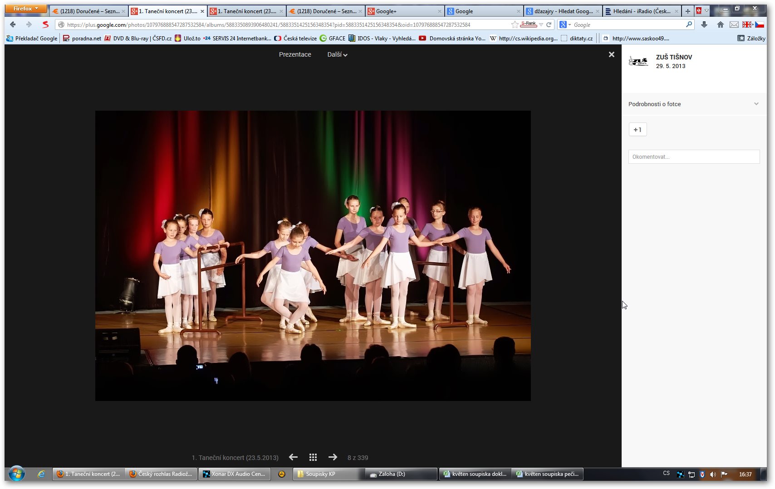This screenshot has width=775, height=489.
Task: Launch Internet Explorer from the taskbar
Action: tap(41, 474)
